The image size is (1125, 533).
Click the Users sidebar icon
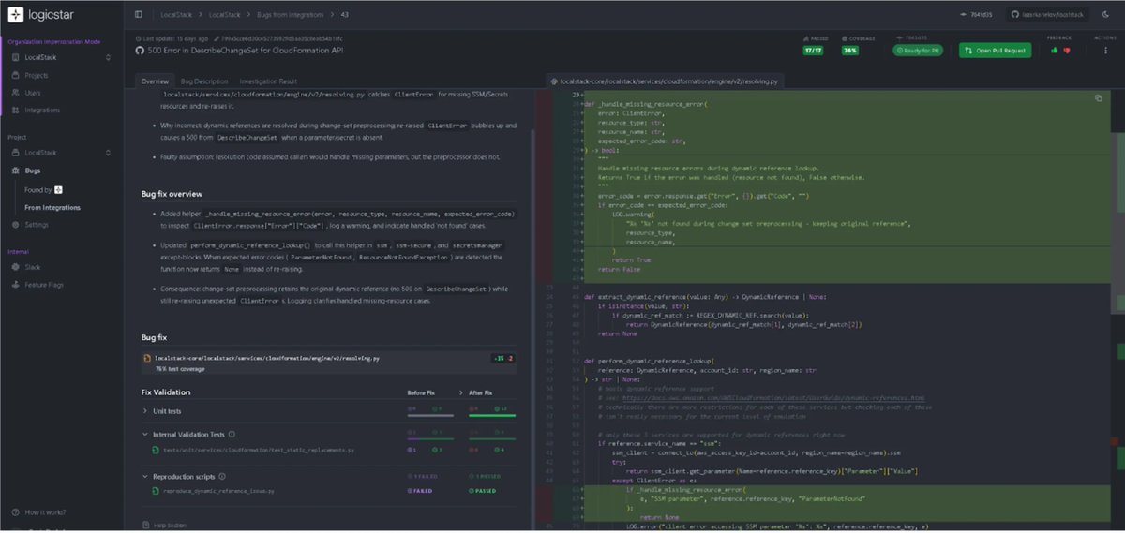click(15, 93)
